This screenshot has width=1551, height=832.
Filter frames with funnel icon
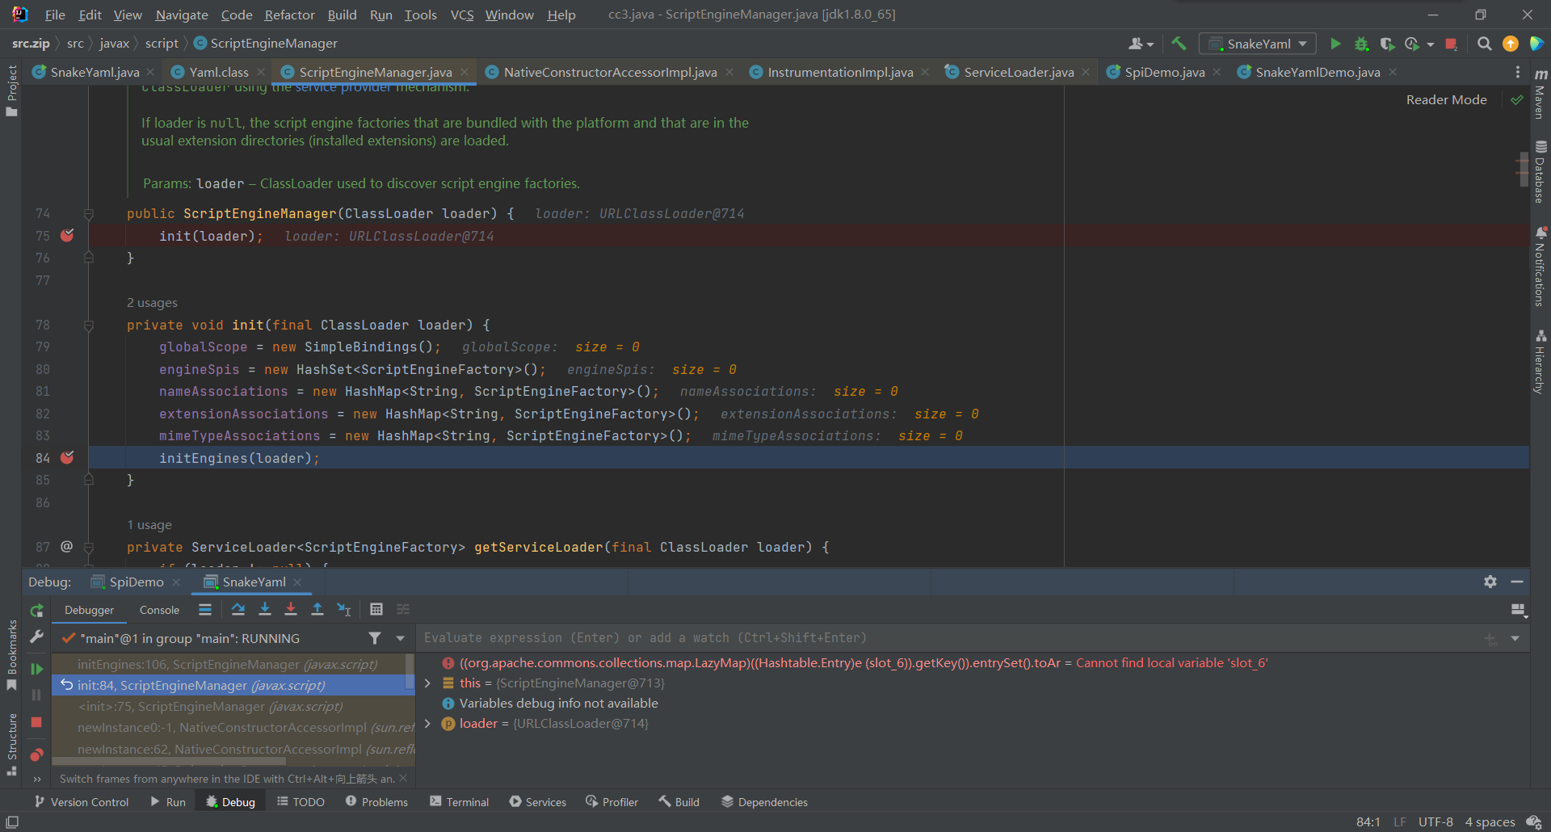pyautogui.click(x=375, y=638)
